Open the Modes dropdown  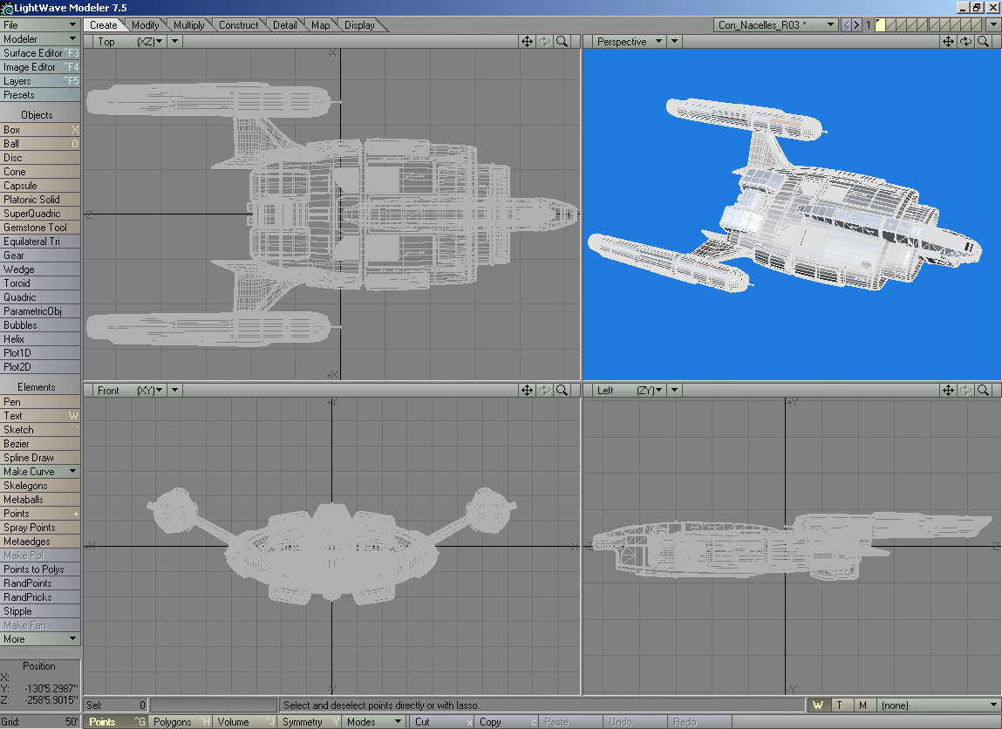tap(373, 722)
